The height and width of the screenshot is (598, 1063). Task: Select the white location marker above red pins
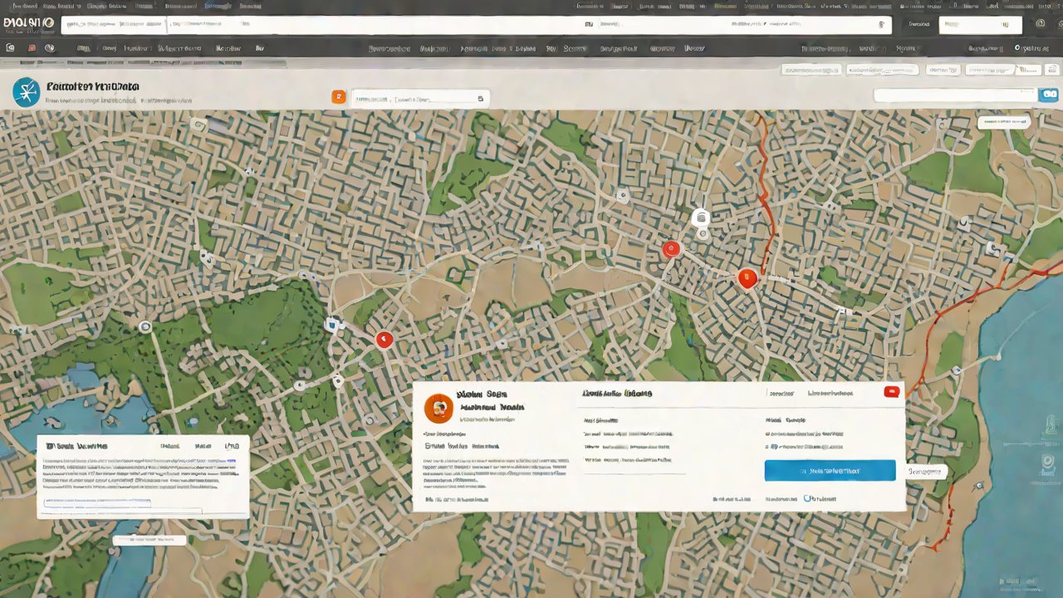(701, 218)
